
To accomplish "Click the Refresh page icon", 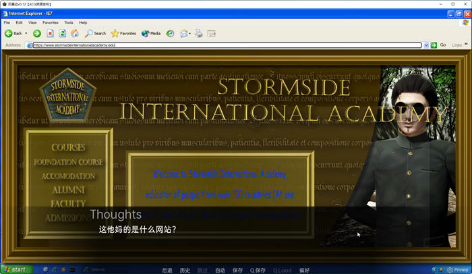I will pyautogui.click(x=62, y=33).
